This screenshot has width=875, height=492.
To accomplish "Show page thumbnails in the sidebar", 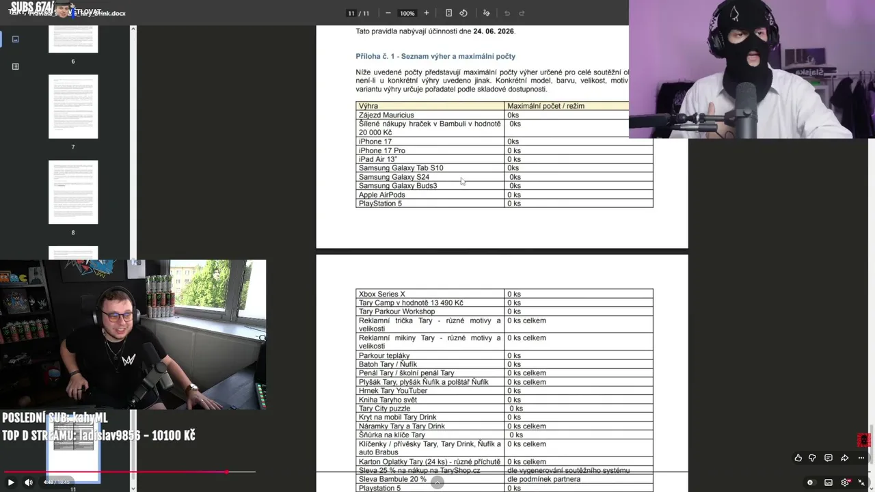I will (16, 39).
